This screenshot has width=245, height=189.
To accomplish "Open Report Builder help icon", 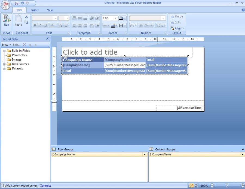I will pos(243,10).
